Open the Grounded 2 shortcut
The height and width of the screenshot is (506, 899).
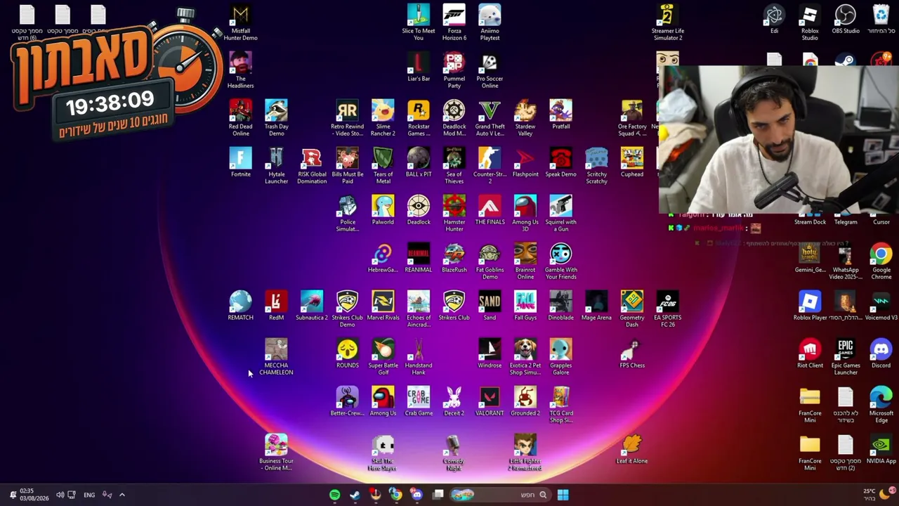(x=525, y=401)
